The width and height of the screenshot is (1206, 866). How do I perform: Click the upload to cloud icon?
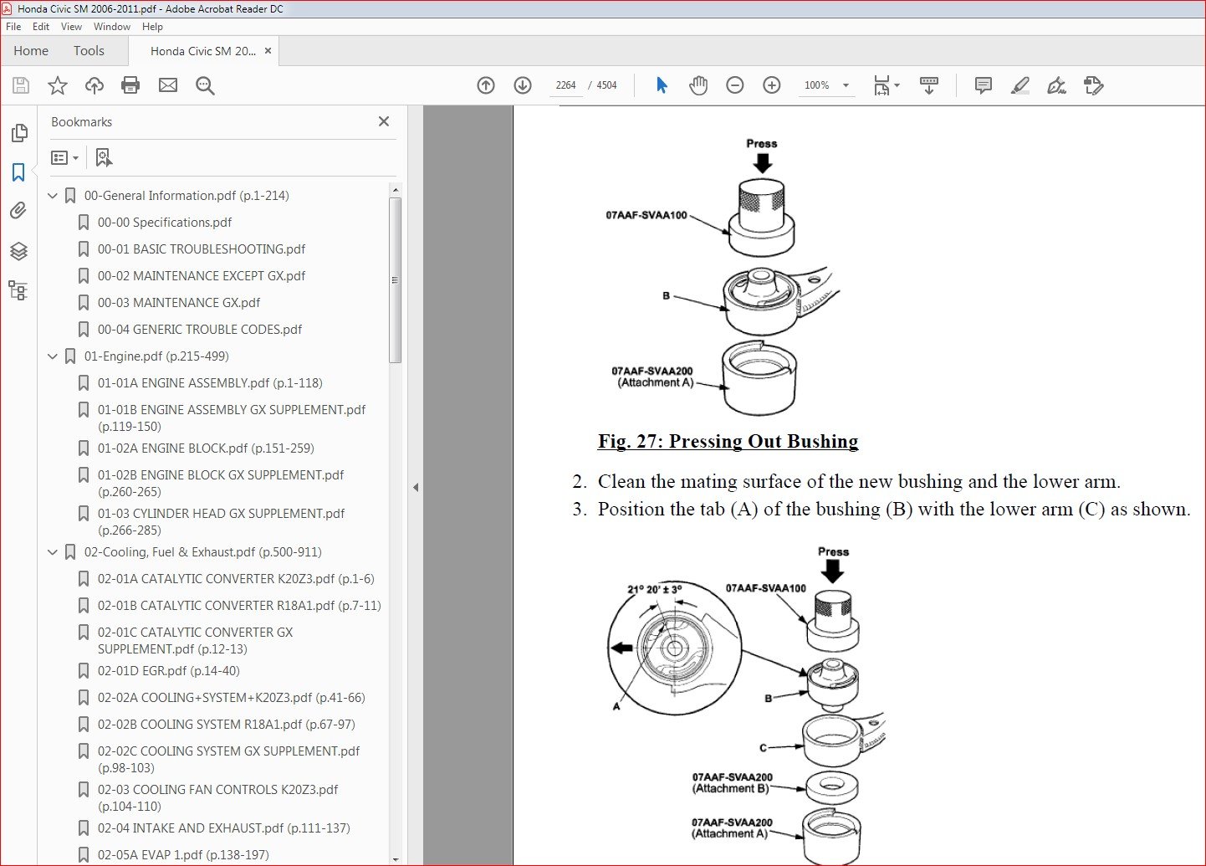(95, 85)
